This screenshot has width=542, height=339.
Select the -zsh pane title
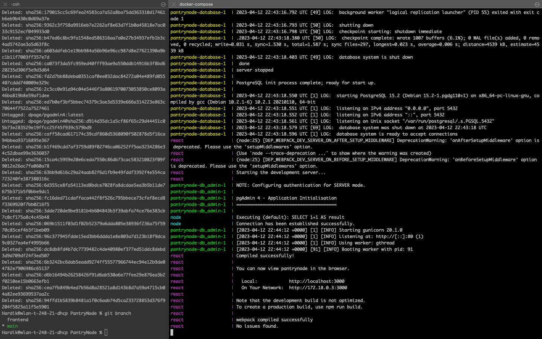[14, 4]
